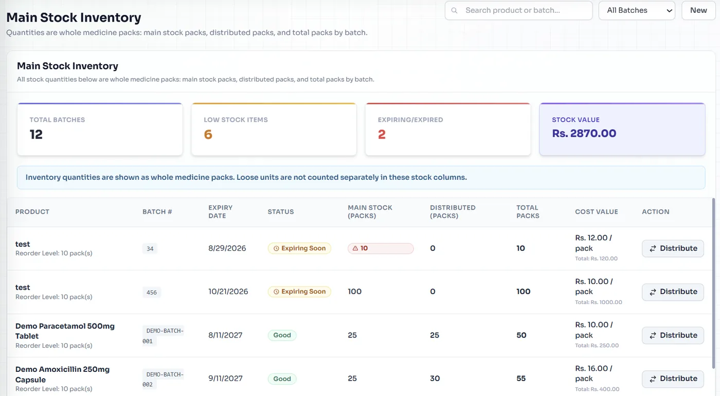Click the whole medicine packs info banner
This screenshot has height=396, width=720.
click(361, 178)
